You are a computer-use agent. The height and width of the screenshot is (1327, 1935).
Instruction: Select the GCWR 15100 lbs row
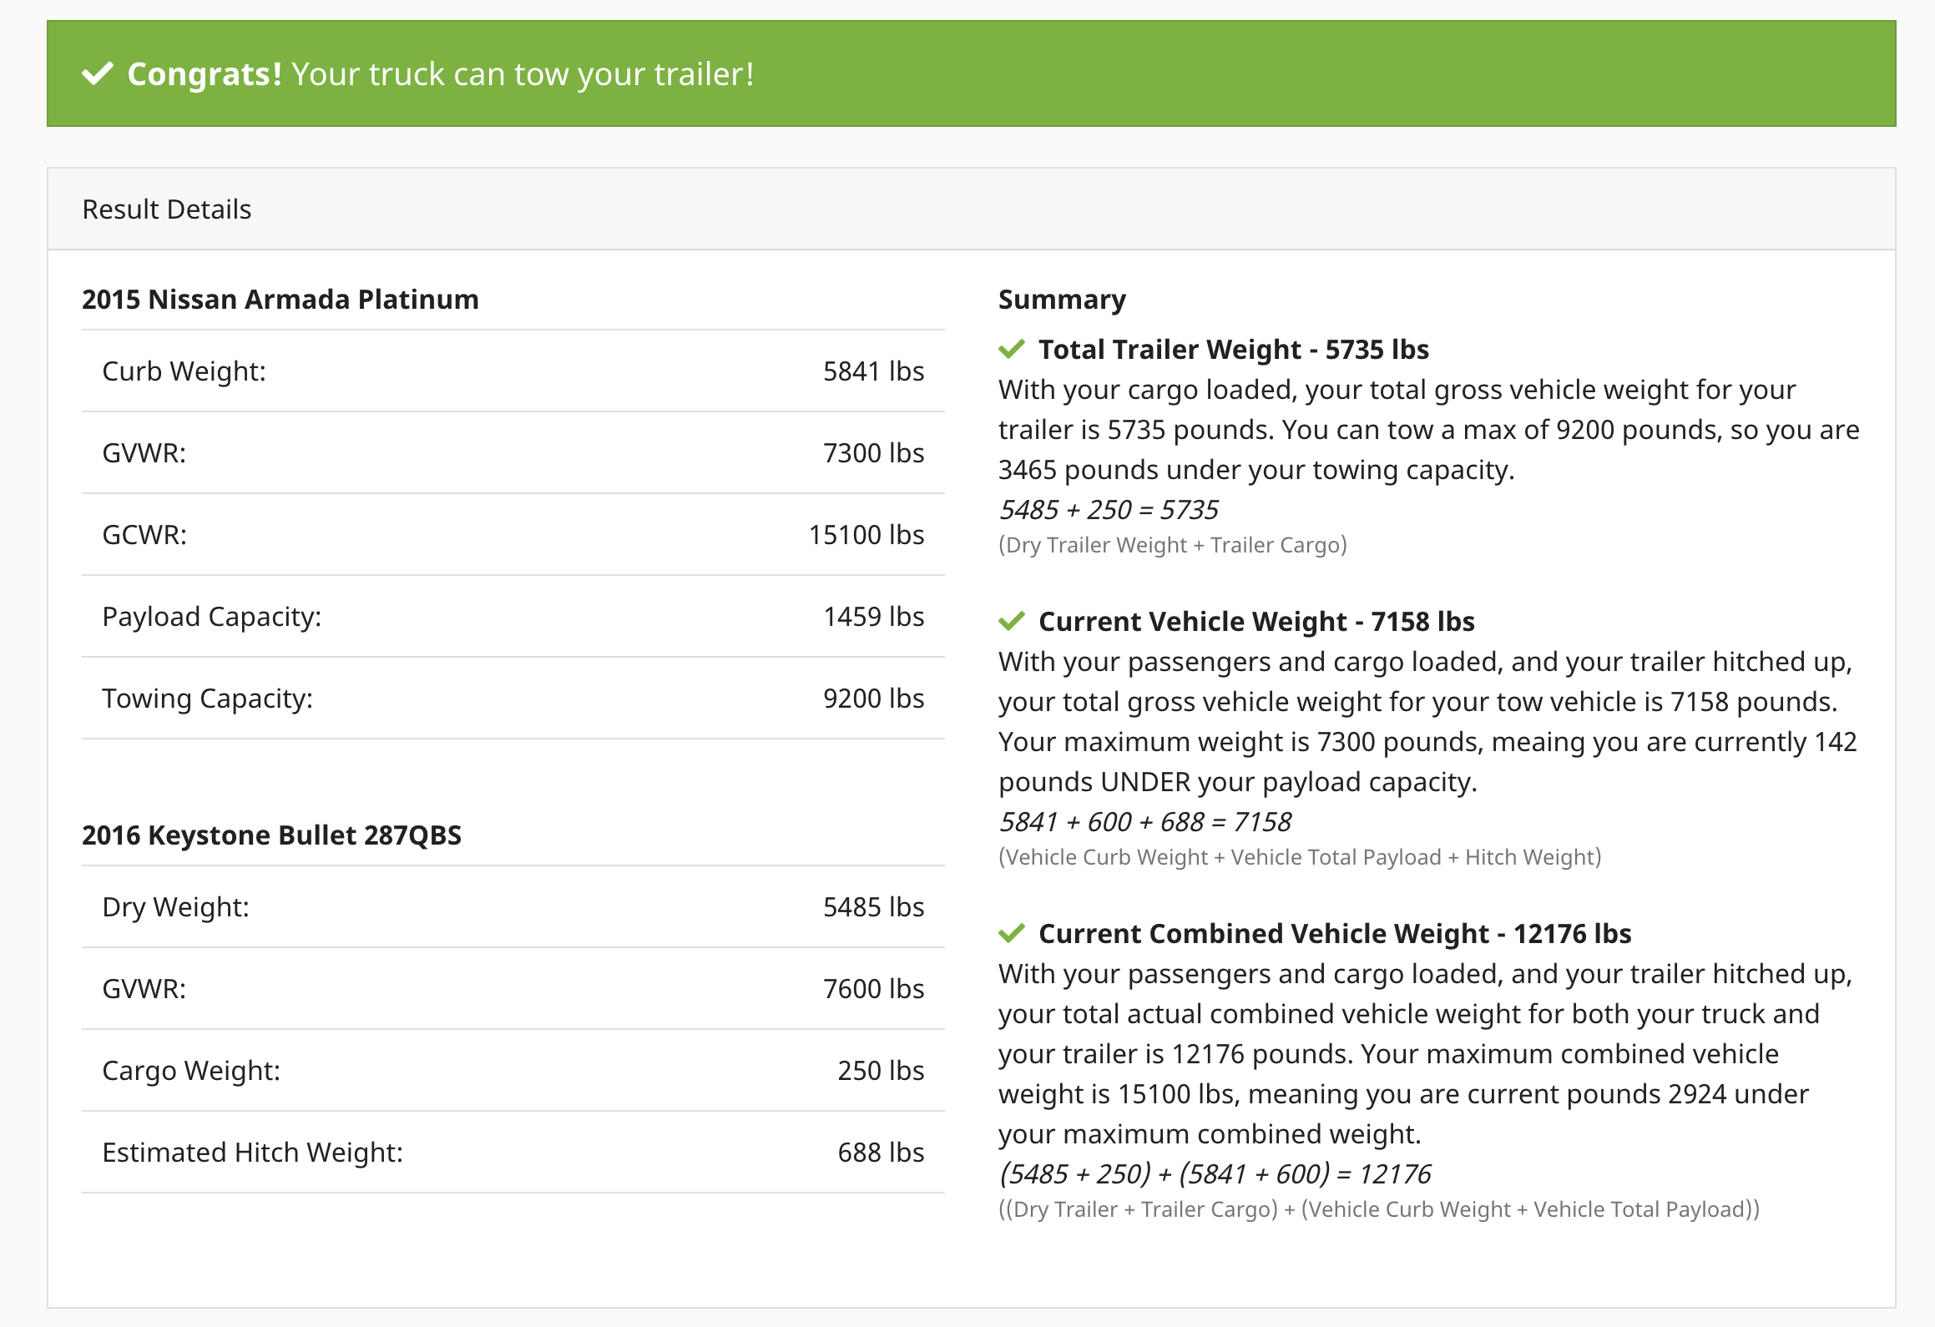click(513, 535)
